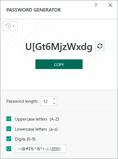
Task: Disable the special symbols checkbox
Action: 9,149
